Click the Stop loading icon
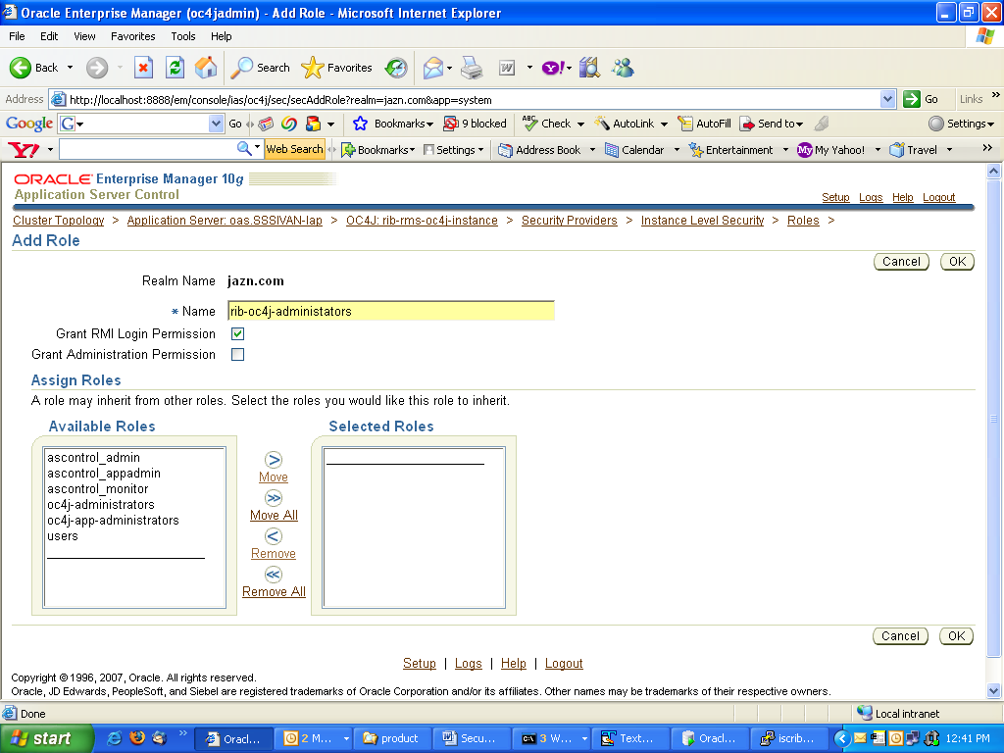 point(143,68)
